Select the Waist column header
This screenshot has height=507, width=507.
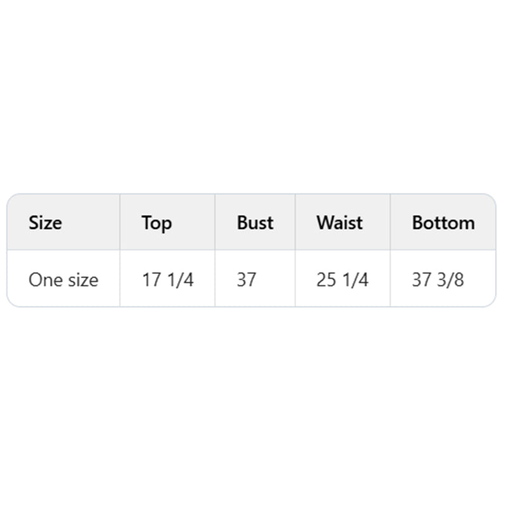[340, 223]
